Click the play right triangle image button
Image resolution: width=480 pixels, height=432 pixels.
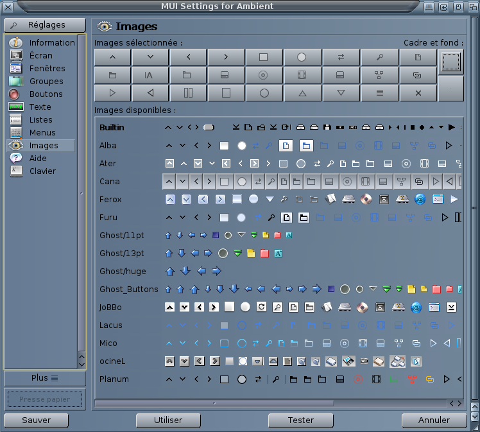(x=112, y=93)
